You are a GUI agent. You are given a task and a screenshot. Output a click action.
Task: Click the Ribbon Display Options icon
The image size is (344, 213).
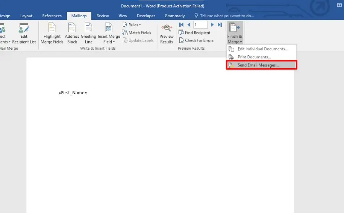tap(339, 5)
